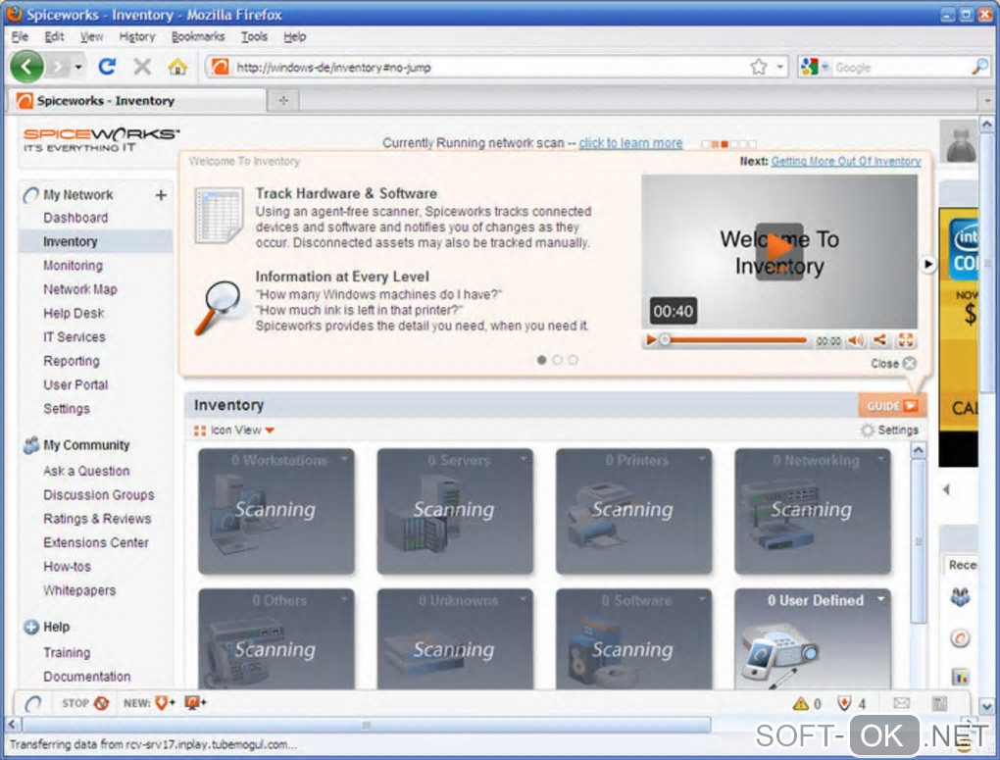Open Network Map in sidebar
Image resolution: width=1000 pixels, height=760 pixels.
click(79, 289)
